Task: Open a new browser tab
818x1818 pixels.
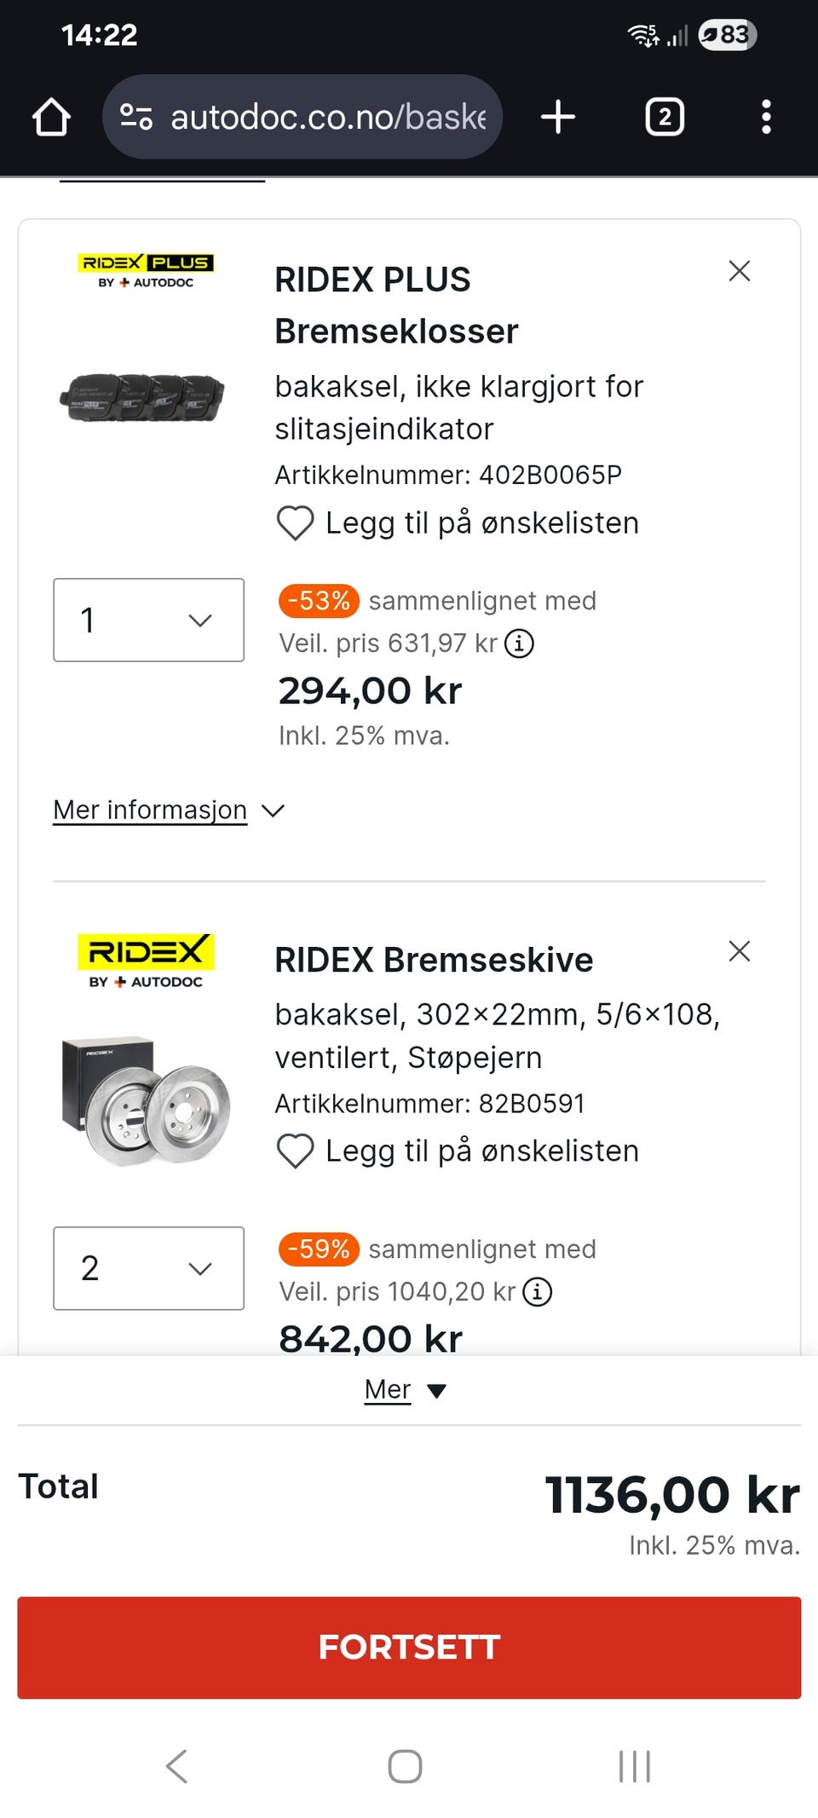Action: pyautogui.click(x=558, y=117)
